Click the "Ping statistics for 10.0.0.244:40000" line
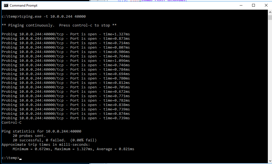The image size is (272, 164). [x=41, y=131]
